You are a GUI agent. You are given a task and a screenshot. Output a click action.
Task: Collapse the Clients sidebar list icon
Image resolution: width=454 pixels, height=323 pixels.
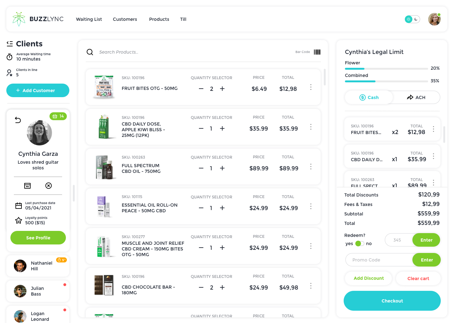[x=10, y=44]
